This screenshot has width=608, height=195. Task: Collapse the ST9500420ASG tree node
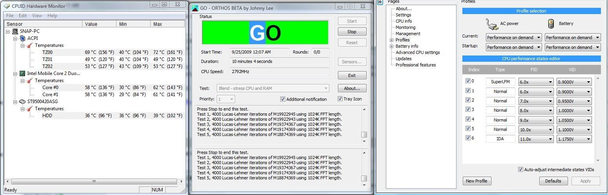[x=15, y=102]
